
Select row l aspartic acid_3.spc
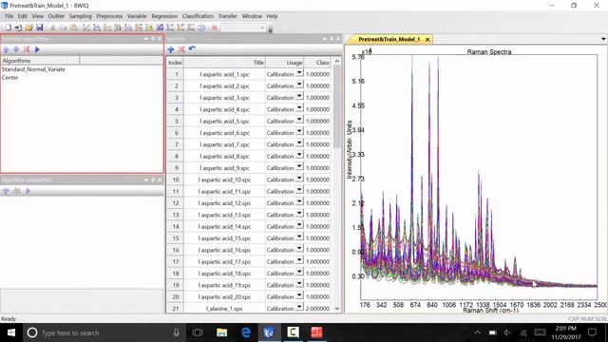click(x=224, y=98)
